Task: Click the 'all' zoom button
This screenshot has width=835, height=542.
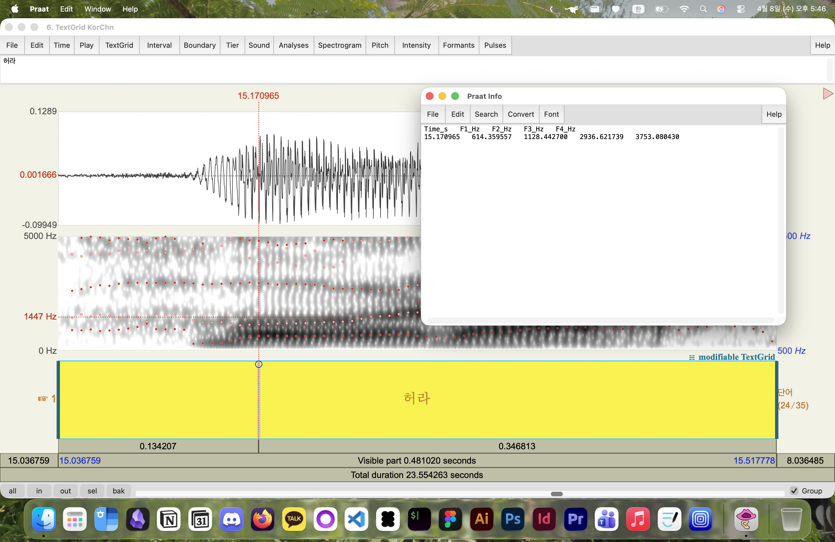Action: [x=13, y=491]
